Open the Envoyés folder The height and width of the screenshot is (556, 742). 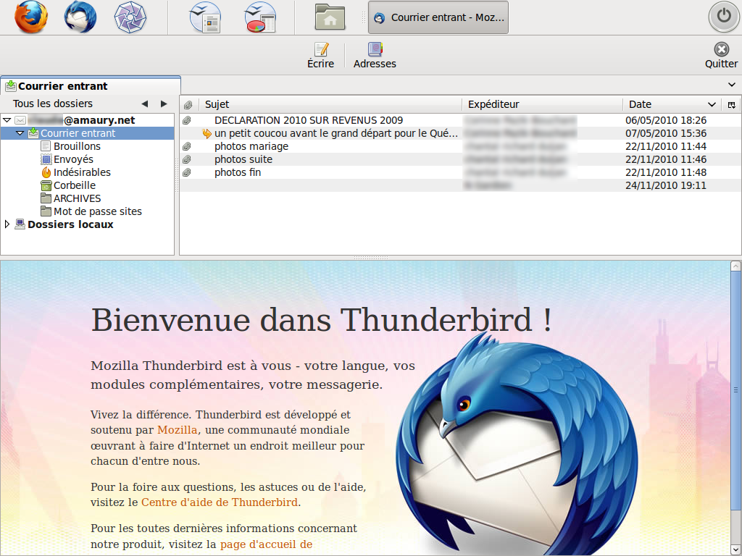[x=73, y=159]
